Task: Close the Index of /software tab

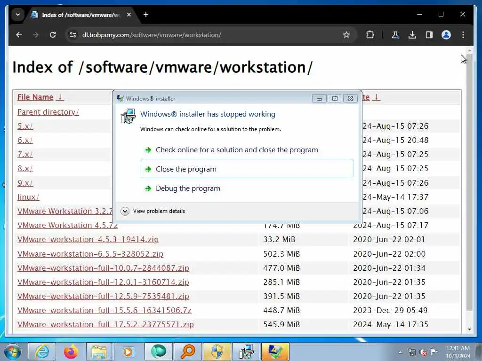Action: point(129,15)
